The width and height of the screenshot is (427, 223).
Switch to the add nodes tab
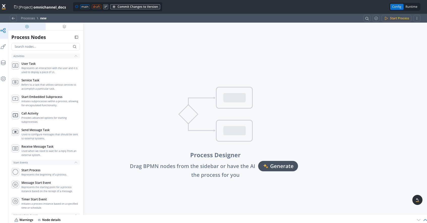click(x=27, y=27)
